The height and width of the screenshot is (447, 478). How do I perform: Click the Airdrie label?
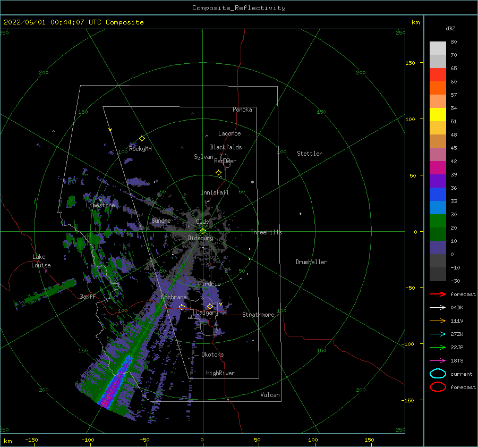(209, 284)
